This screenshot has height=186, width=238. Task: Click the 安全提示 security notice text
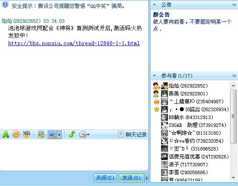68,6
